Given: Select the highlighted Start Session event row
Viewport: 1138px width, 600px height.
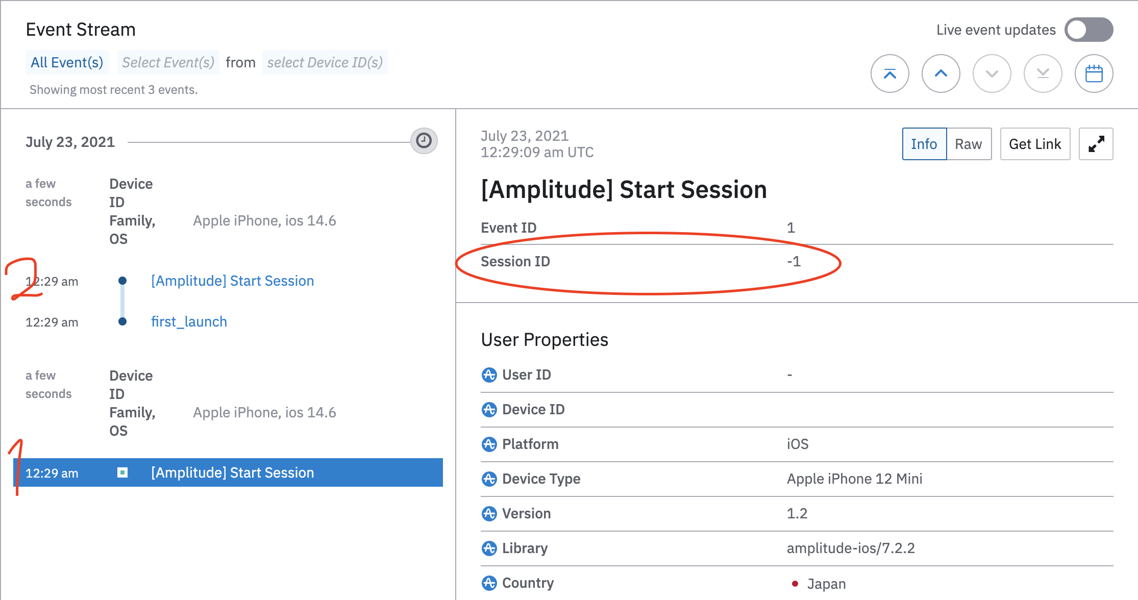Looking at the screenshot, I should pos(232,472).
